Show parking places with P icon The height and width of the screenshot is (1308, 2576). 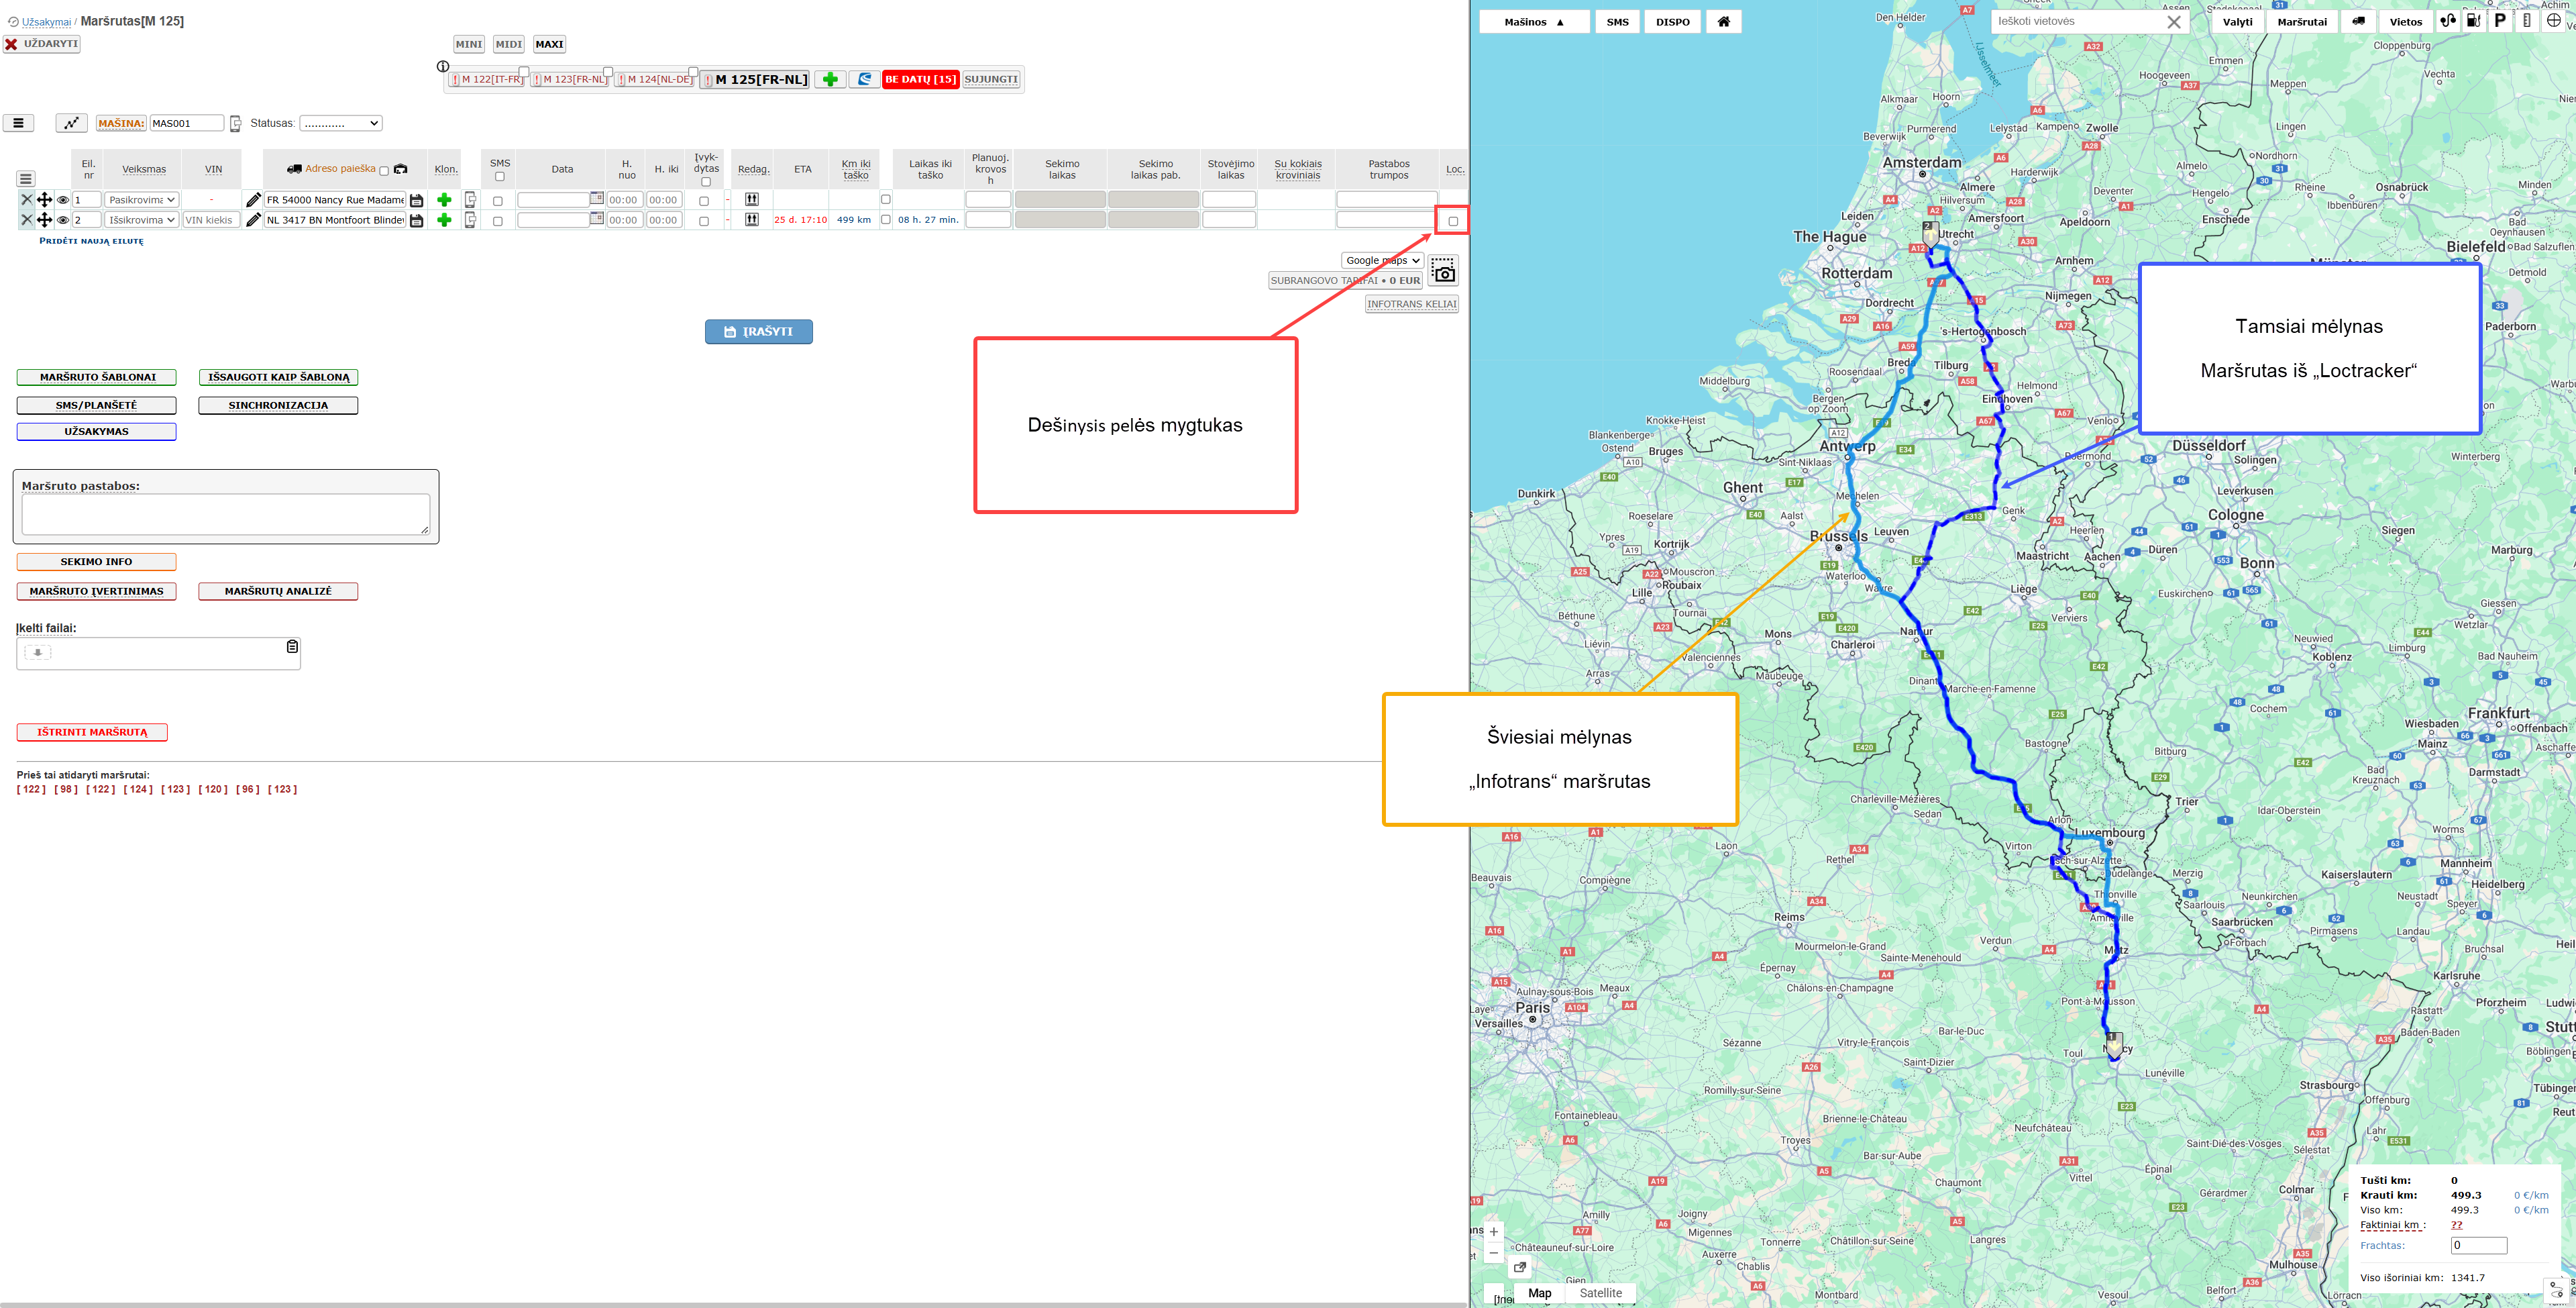tap(2500, 21)
